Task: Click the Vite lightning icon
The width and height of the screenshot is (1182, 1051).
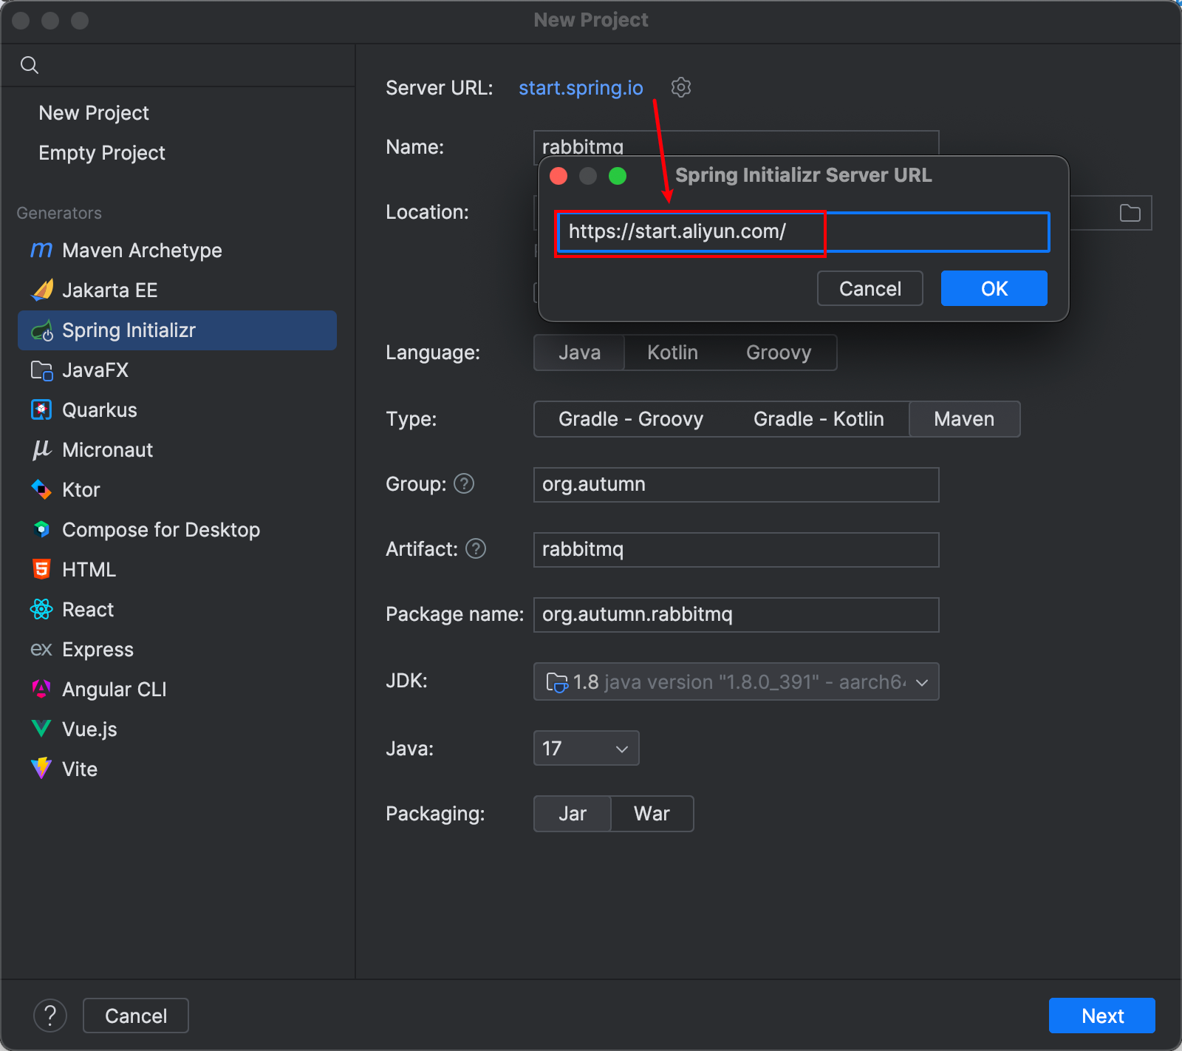Action: pyautogui.click(x=41, y=769)
